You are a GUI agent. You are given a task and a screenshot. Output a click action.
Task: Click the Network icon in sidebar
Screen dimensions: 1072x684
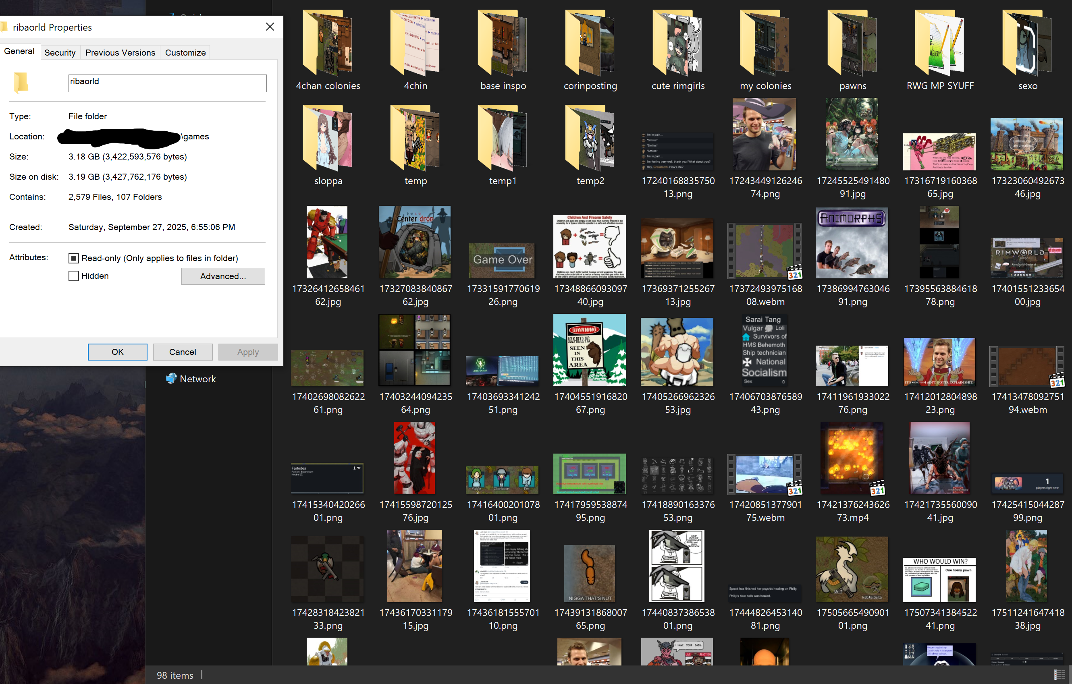point(171,378)
